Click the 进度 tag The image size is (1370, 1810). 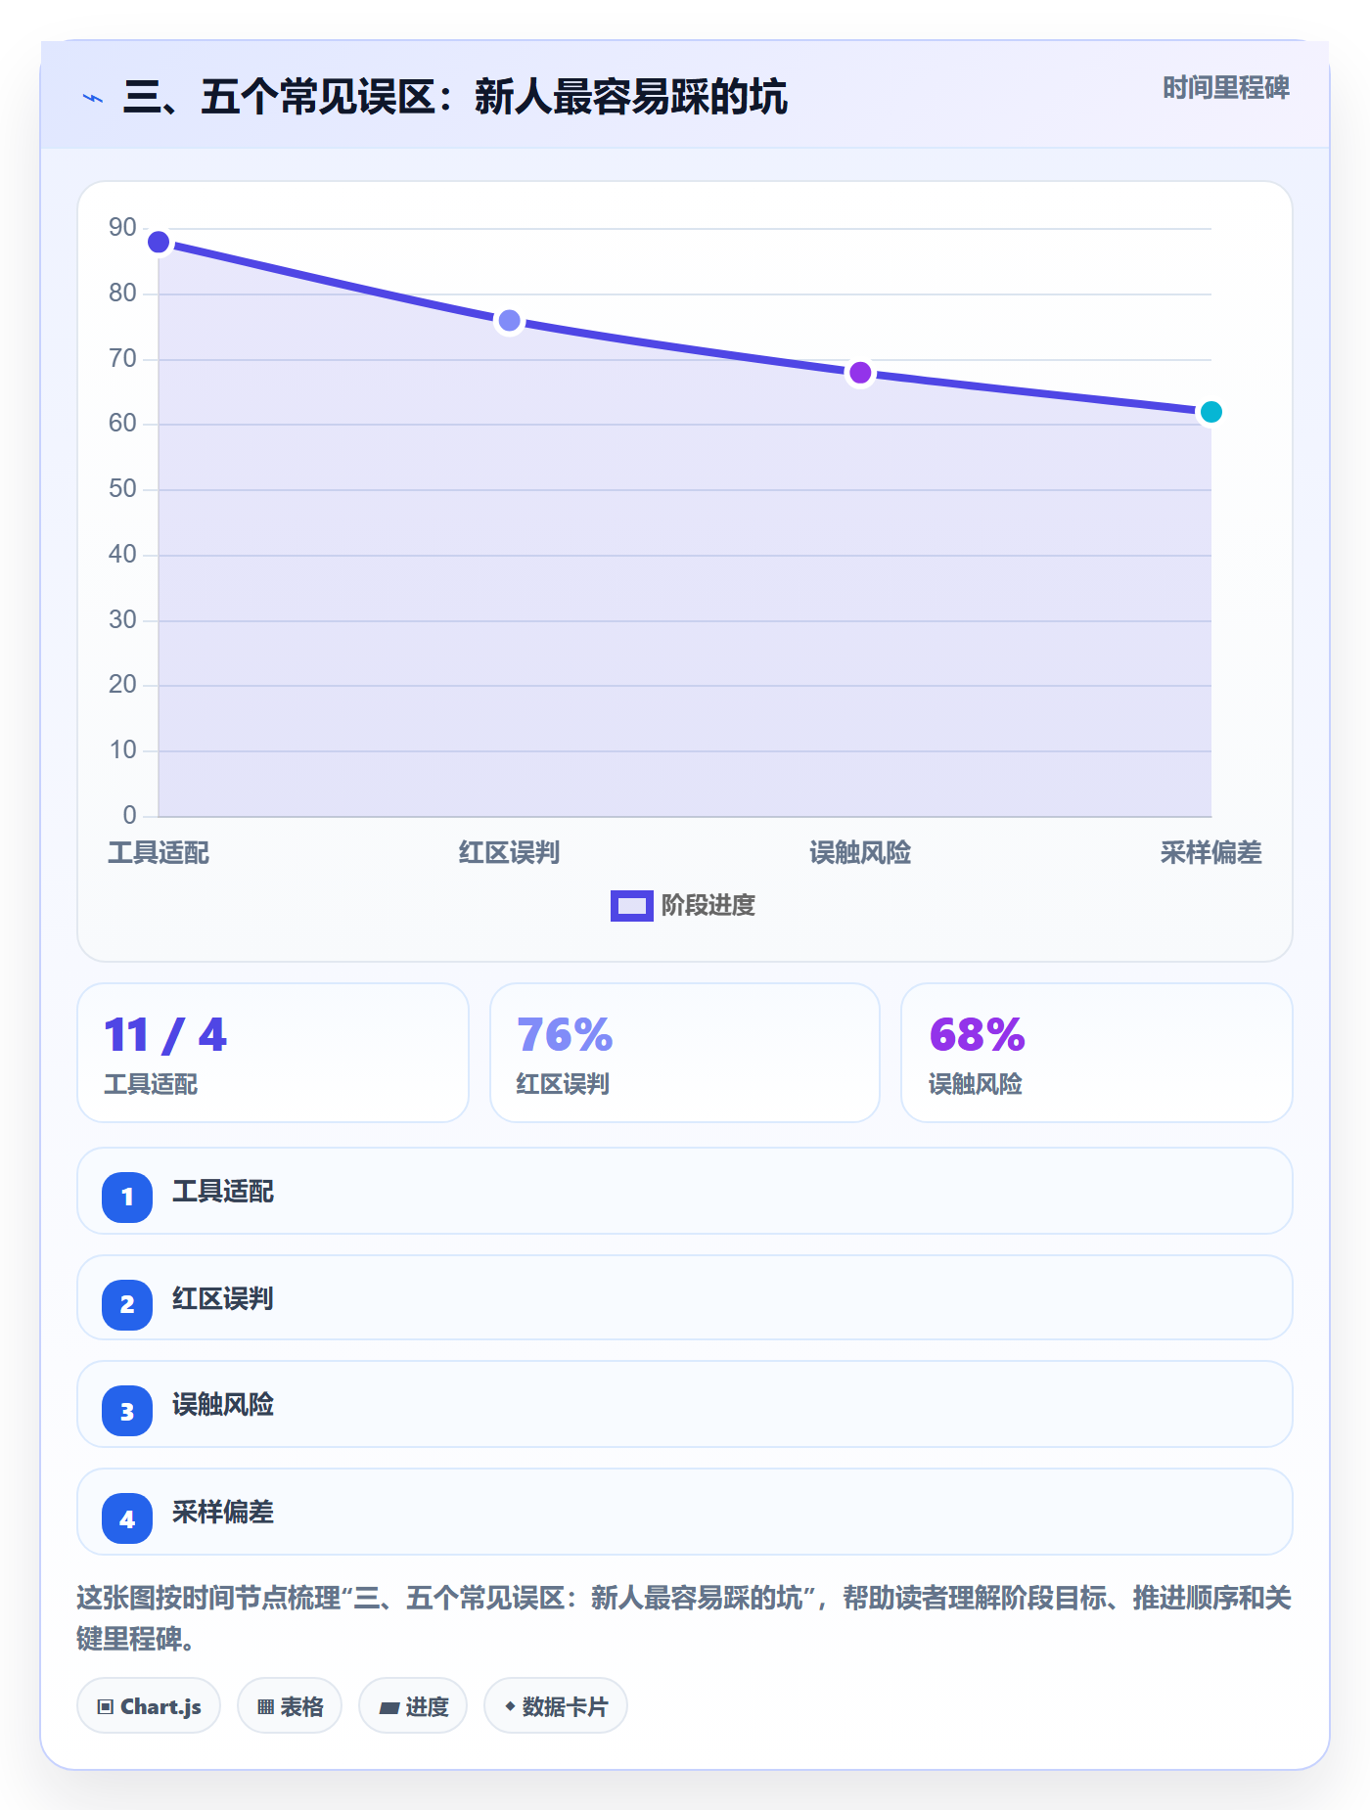(413, 1706)
